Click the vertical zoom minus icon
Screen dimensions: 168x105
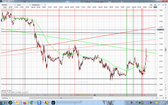pyautogui.click(x=166, y=95)
